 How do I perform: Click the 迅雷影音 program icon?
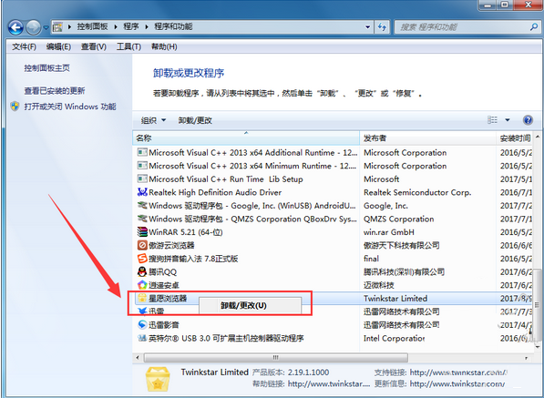click(x=142, y=325)
